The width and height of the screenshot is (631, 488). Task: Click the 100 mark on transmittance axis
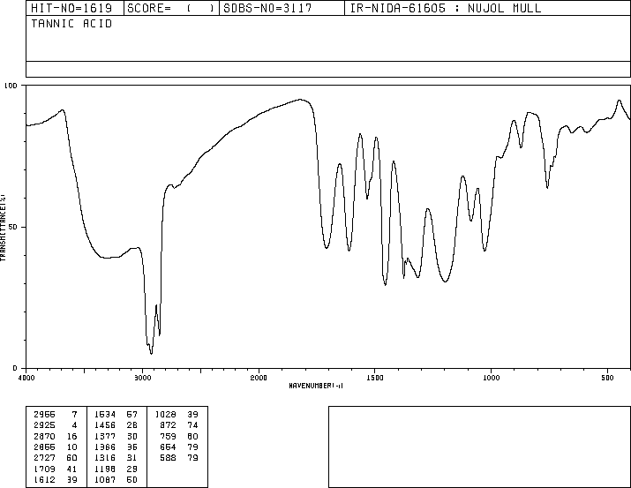coord(11,86)
